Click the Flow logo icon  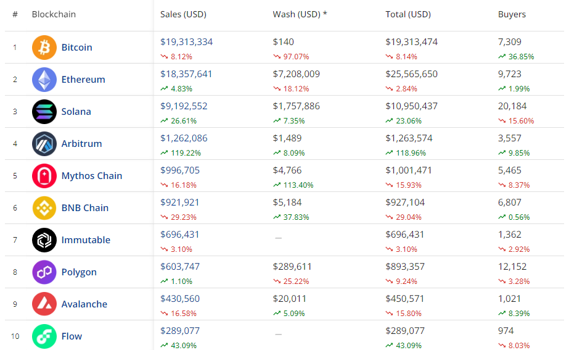[x=44, y=336]
